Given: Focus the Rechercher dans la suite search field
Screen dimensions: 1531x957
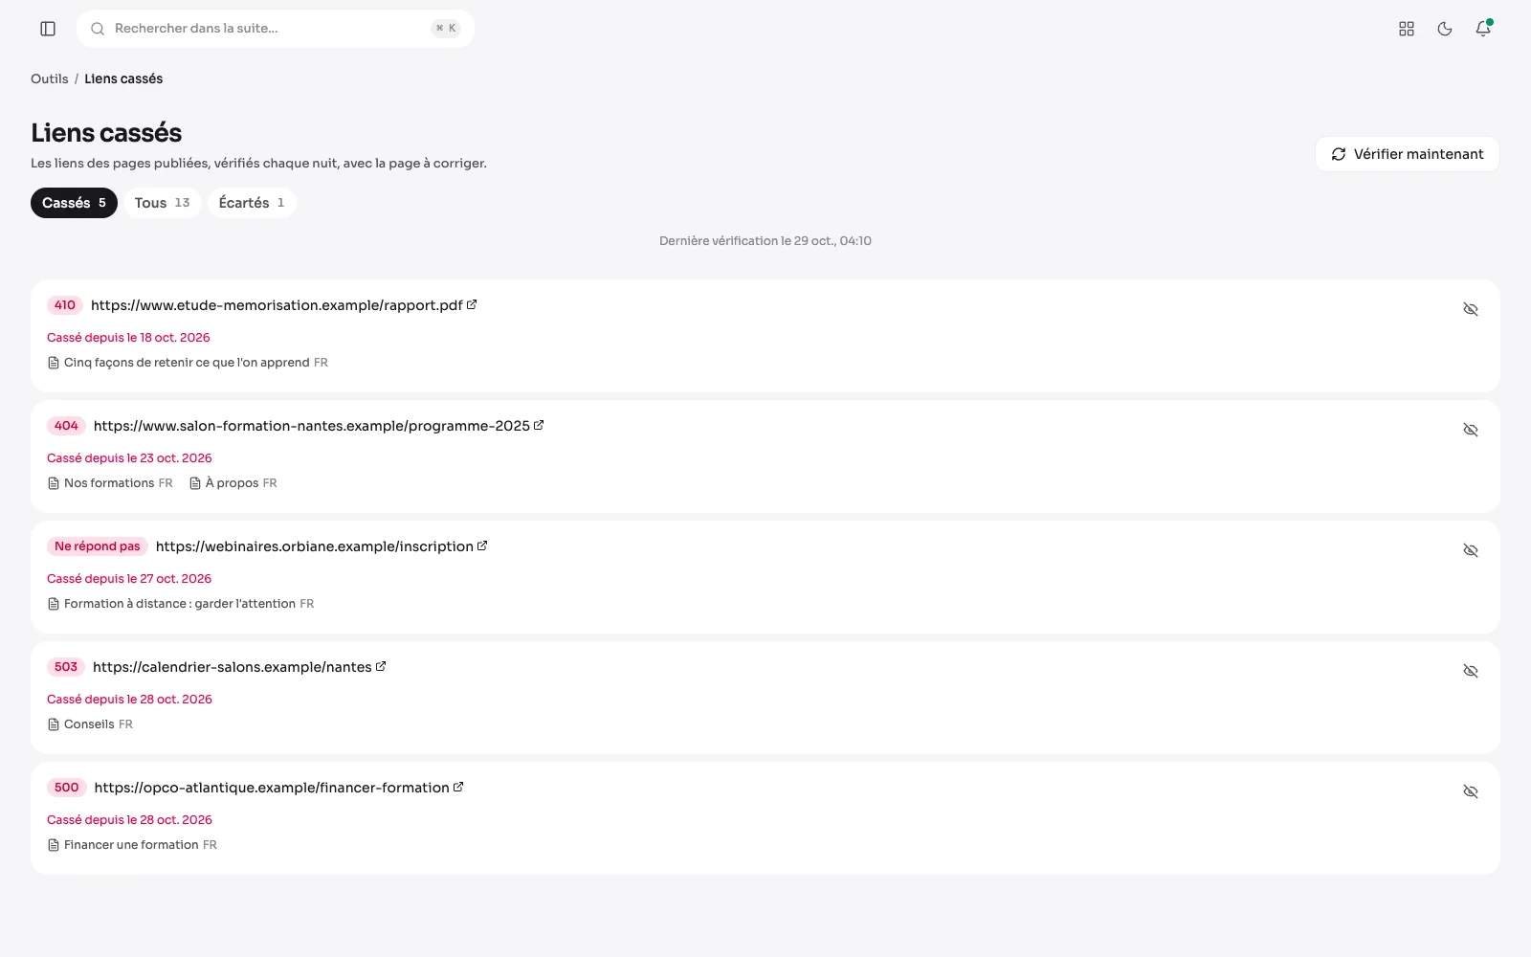Looking at the screenshot, I should click(276, 29).
